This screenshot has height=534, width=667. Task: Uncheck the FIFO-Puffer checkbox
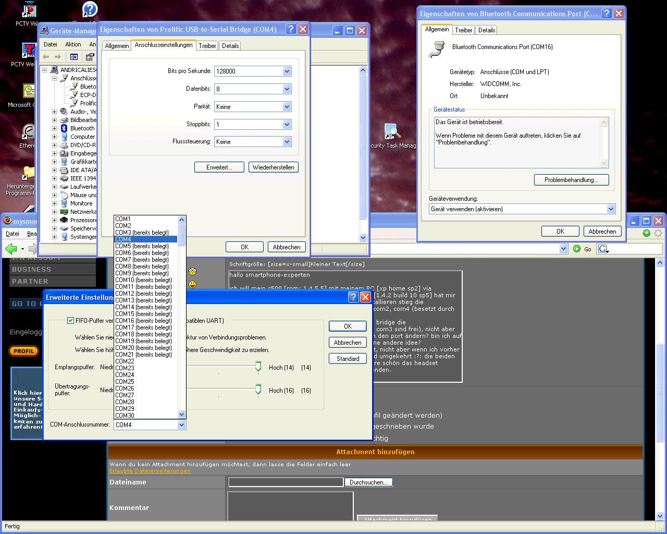click(x=70, y=320)
